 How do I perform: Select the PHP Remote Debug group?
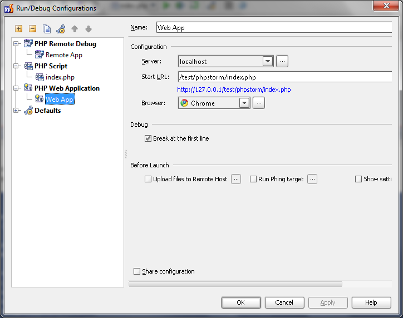point(65,44)
